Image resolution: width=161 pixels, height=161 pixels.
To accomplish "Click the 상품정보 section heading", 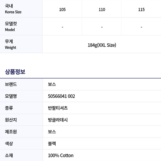I will click(x=15, y=72).
